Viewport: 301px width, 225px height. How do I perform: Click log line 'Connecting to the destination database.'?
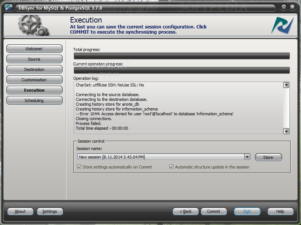(112, 99)
